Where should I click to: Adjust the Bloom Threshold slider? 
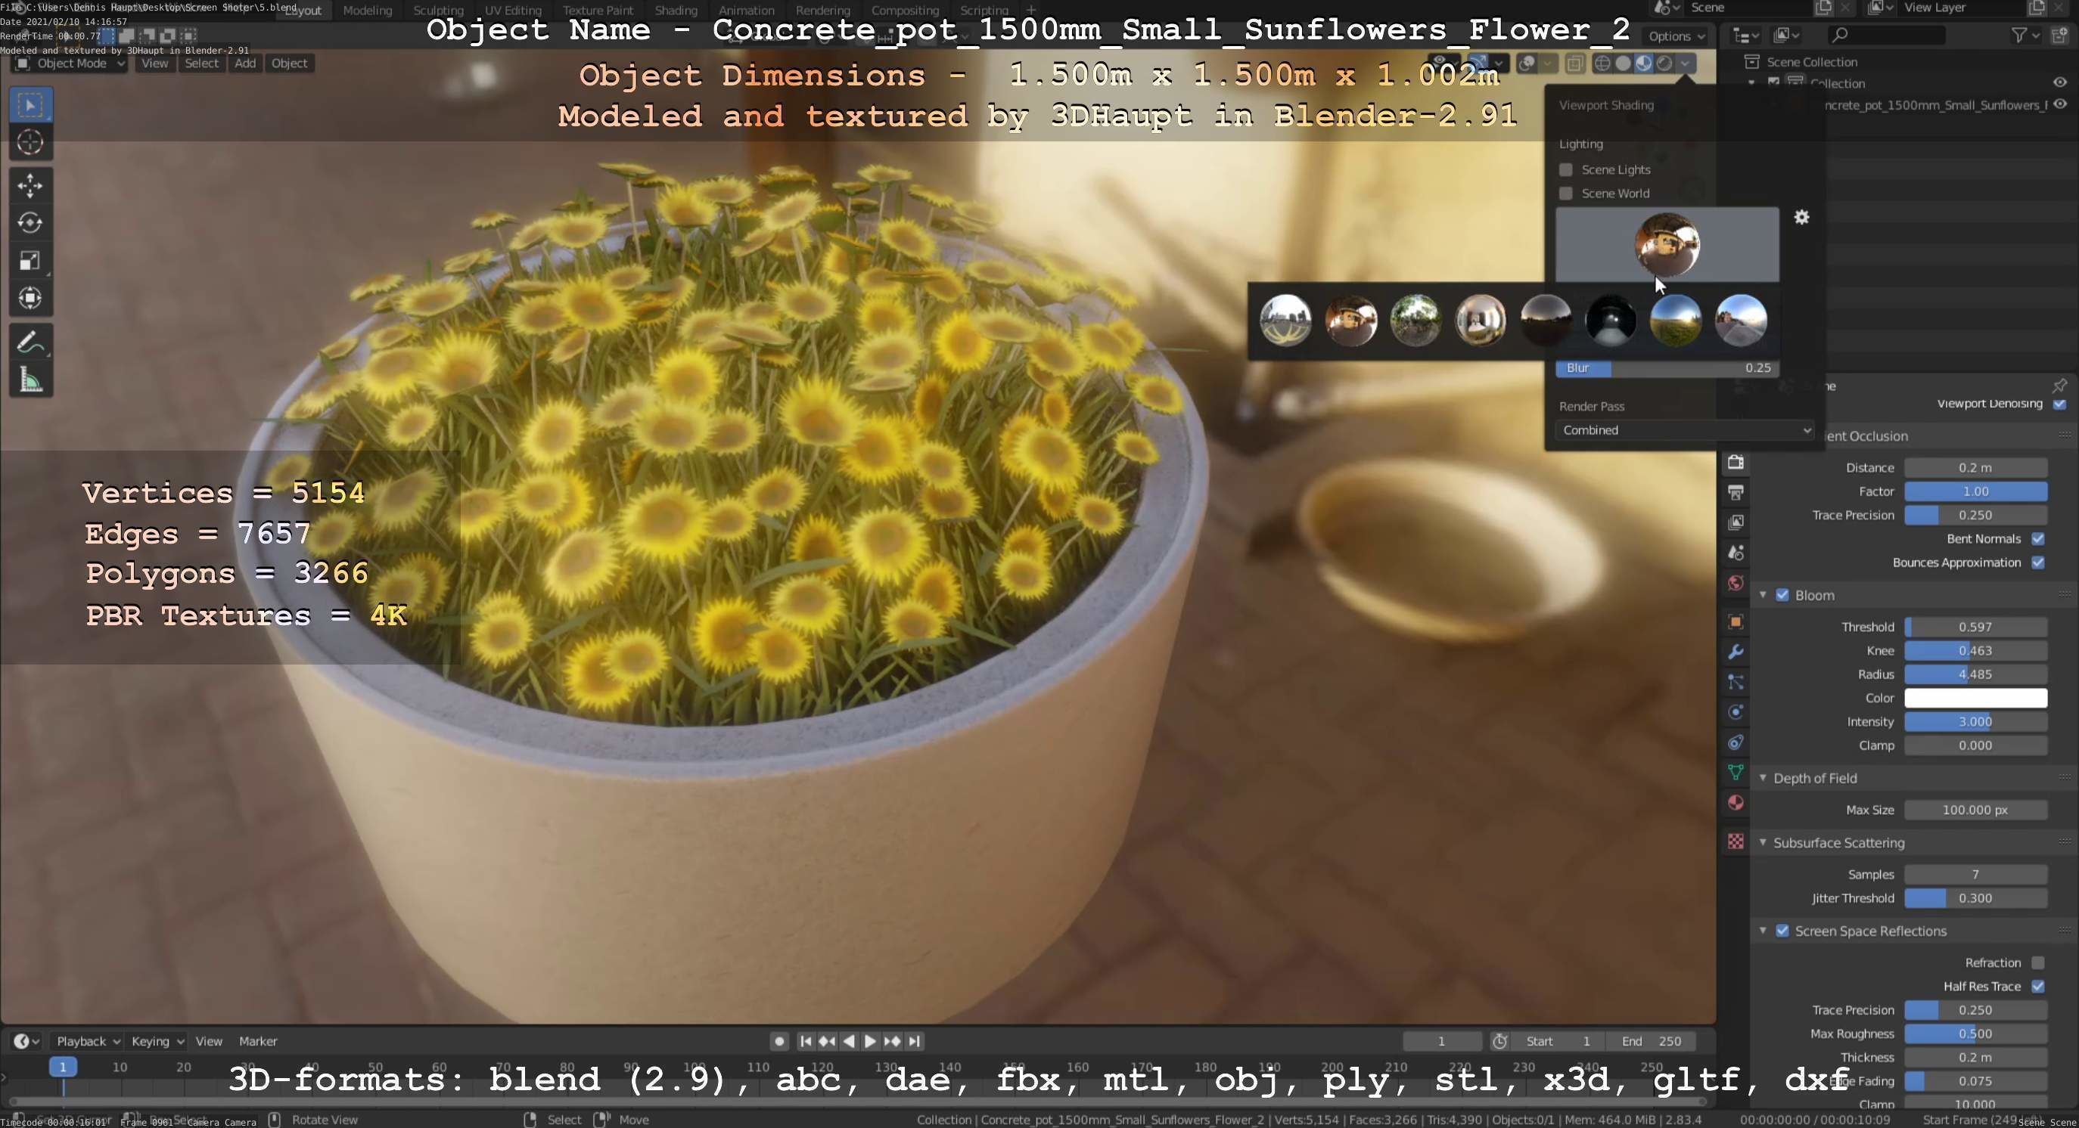tap(1975, 627)
